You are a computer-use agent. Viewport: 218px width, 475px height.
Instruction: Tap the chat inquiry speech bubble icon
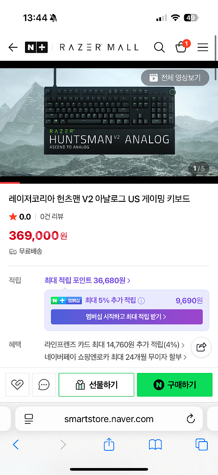click(44, 385)
